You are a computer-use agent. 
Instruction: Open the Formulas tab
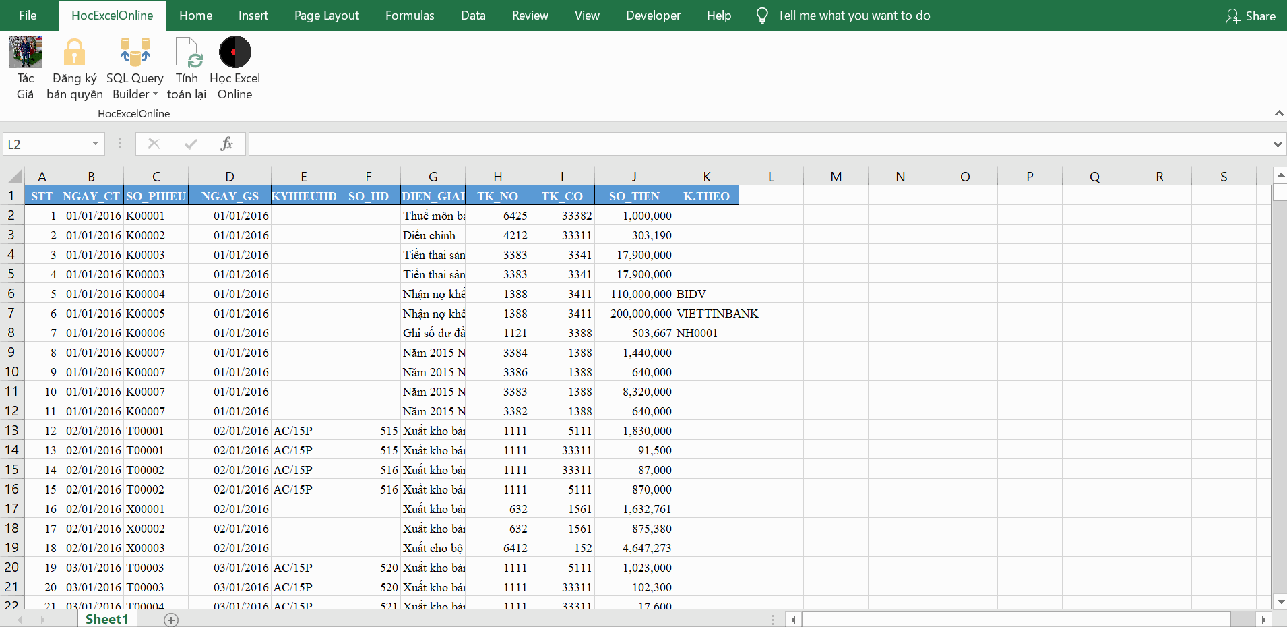click(x=410, y=16)
